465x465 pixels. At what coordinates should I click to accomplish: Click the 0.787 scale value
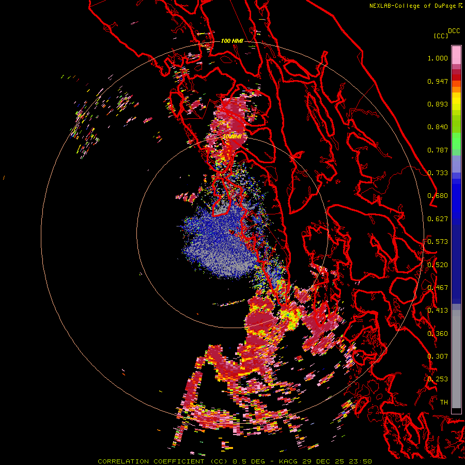tap(438, 150)
